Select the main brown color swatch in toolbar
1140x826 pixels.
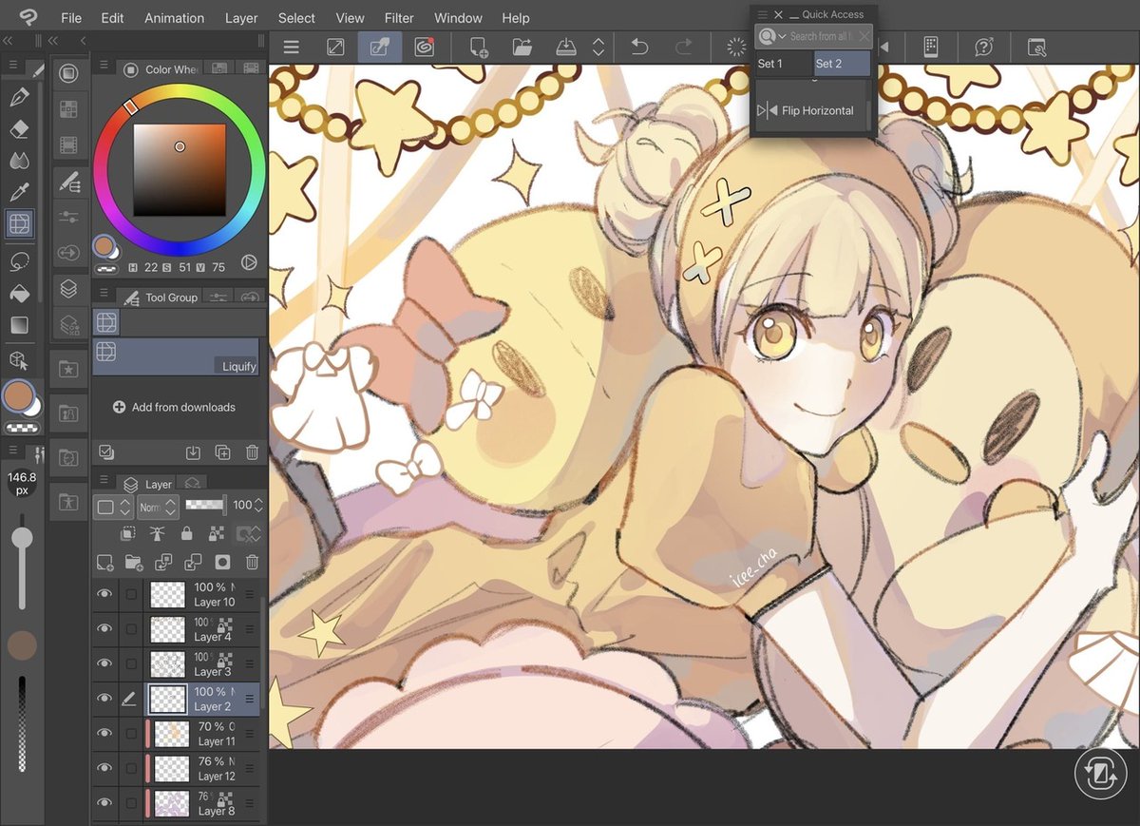coord(17,396)
